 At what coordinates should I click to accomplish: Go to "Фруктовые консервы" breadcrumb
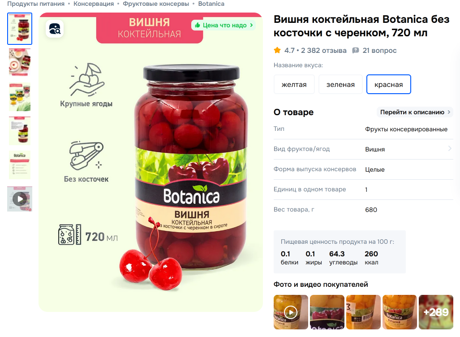click(x=156, y=4)
